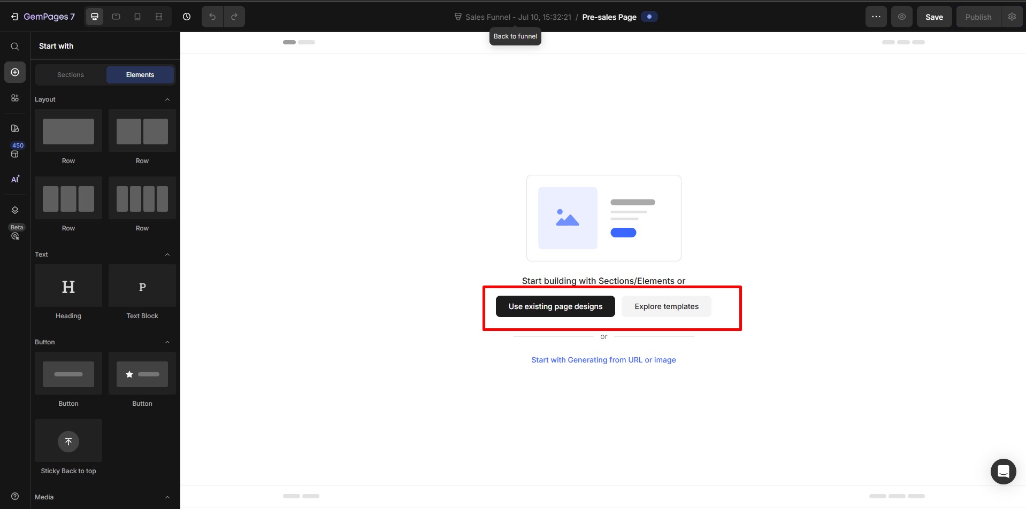The width and height of the screenshot is (1026, 509).
Task: Collapse the Button elements section
Action: pyautogui.click(x=167, y=342)
